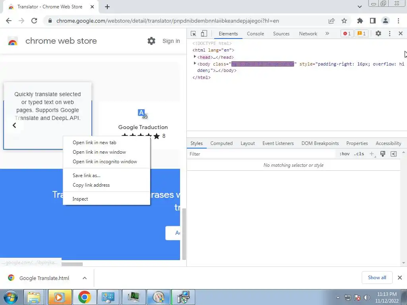Choose Open link in new tab
This screenshot has height=305, width=407.
[107, 143]
